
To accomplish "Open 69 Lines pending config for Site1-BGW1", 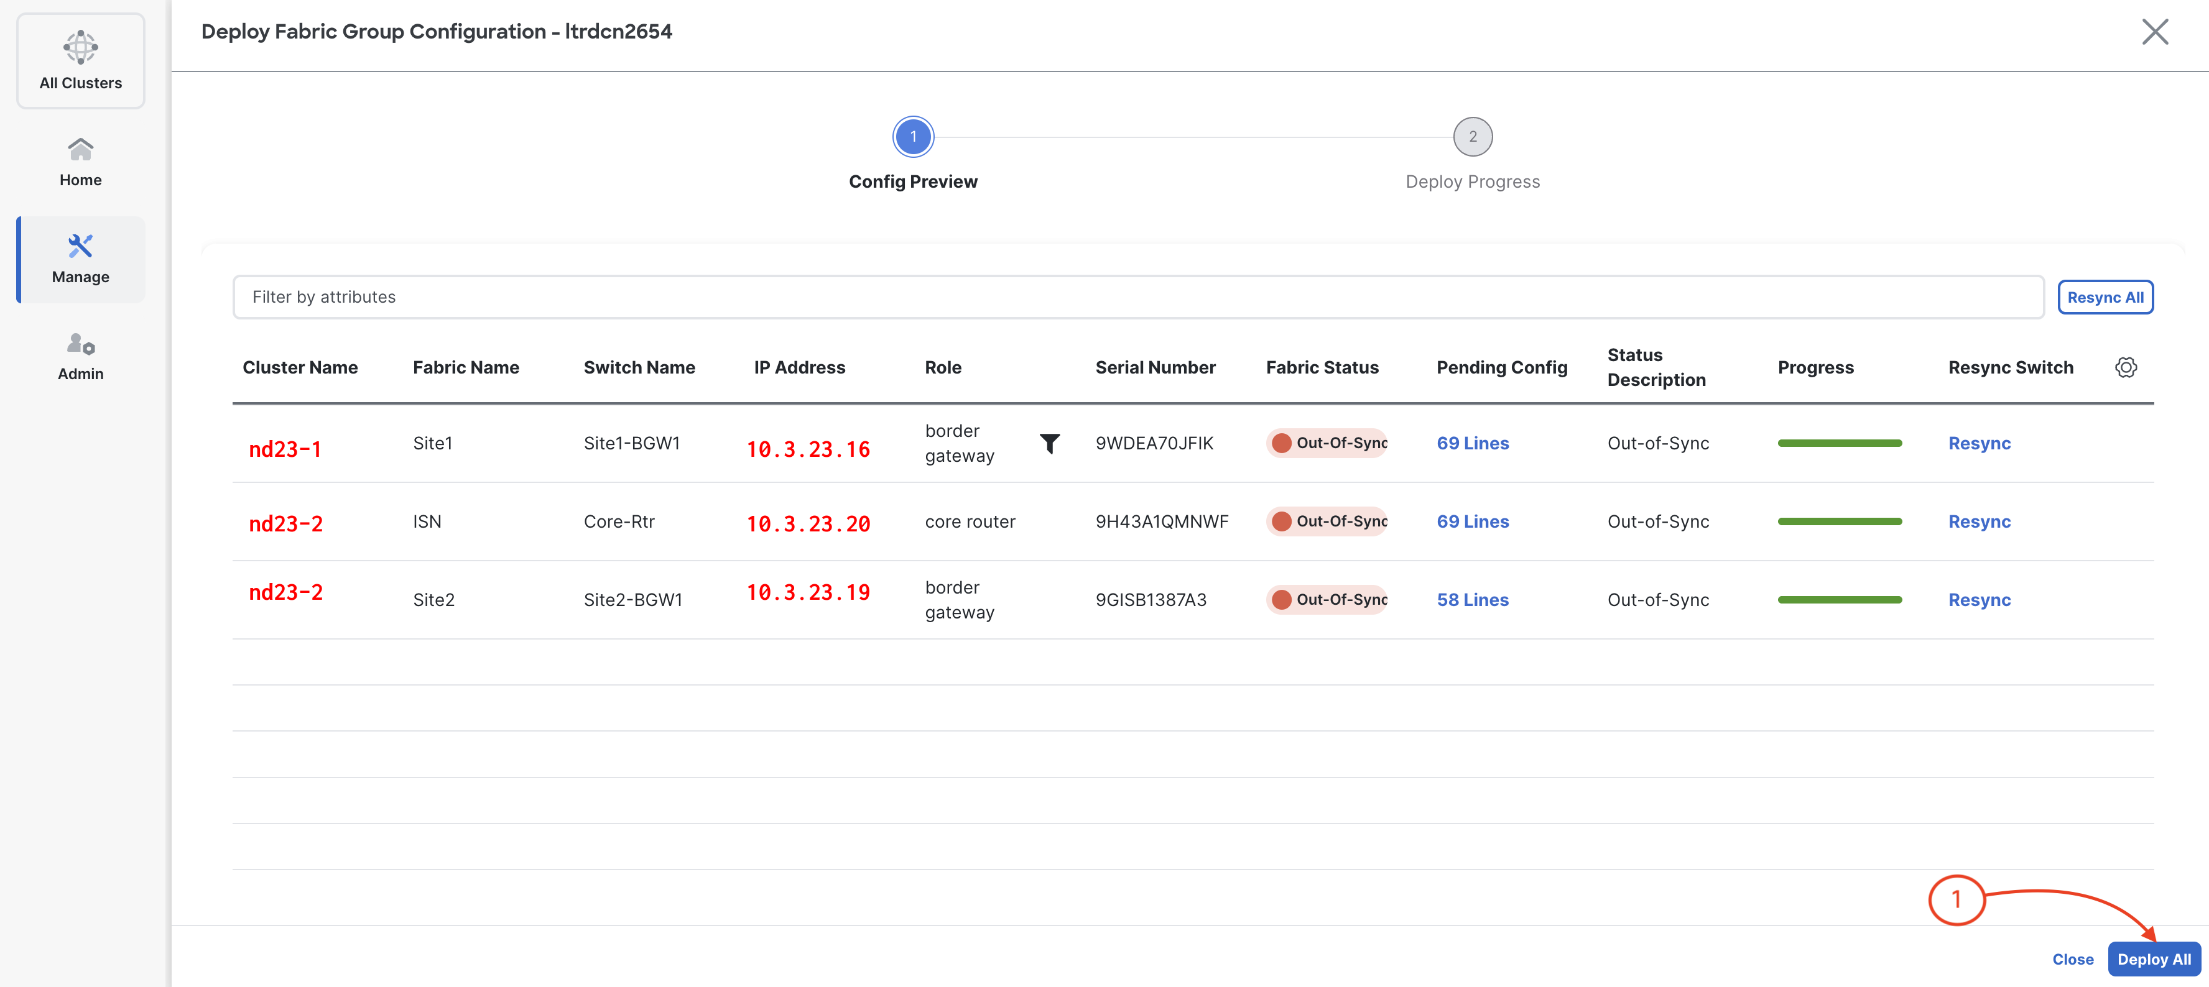I will (1473, 444).
